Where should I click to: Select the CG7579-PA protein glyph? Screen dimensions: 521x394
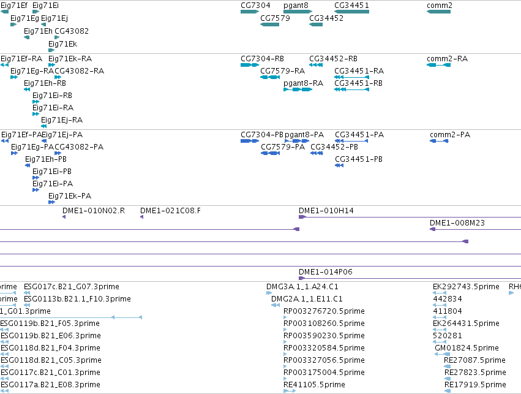270,153
